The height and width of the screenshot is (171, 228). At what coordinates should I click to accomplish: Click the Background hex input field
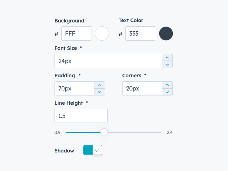(77, 33)
